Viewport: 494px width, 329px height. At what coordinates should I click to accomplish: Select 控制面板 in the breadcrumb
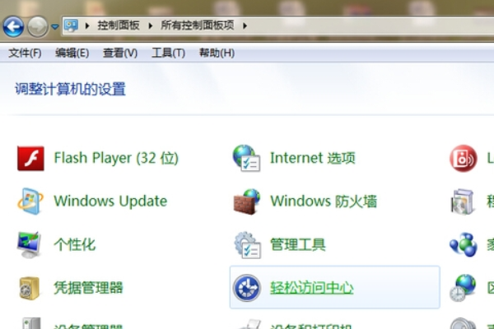tap(119, 25)
